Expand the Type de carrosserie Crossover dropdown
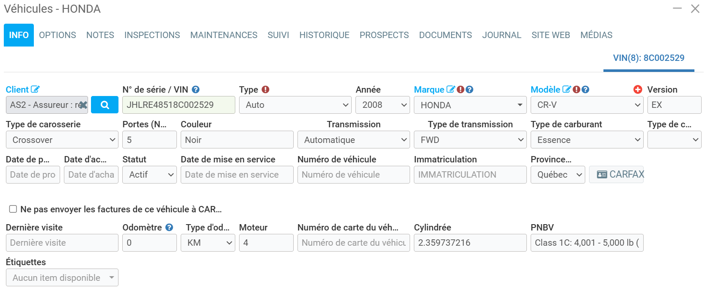The width and height of the screenshot is (705, 288). coord(62,140)
